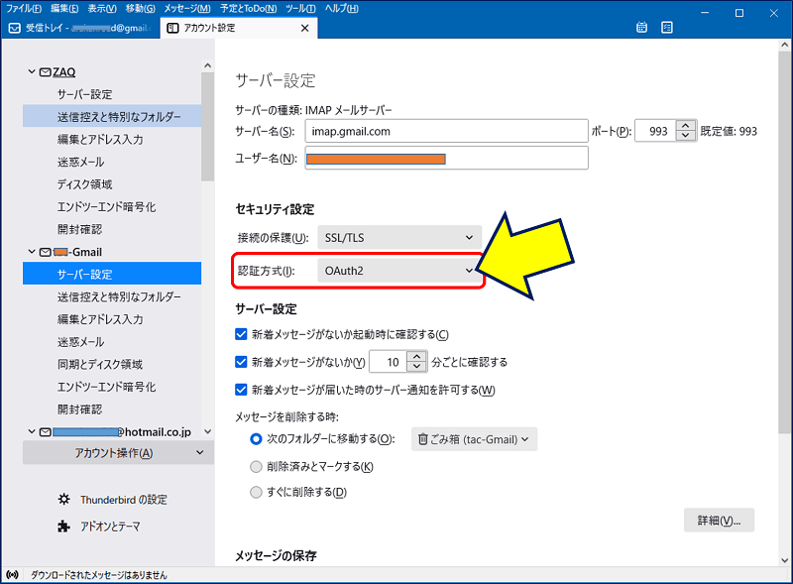Viewport: 793px width, 584px height.
Task: Select Gmail 編集とアドレス入力 item
Action: point(112,319)
